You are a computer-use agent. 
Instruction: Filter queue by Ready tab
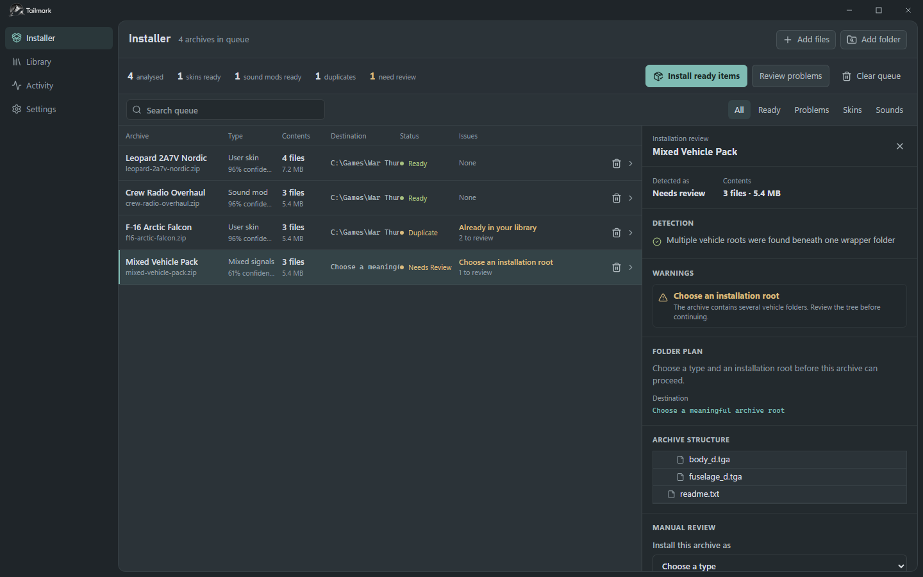point(769,110)
